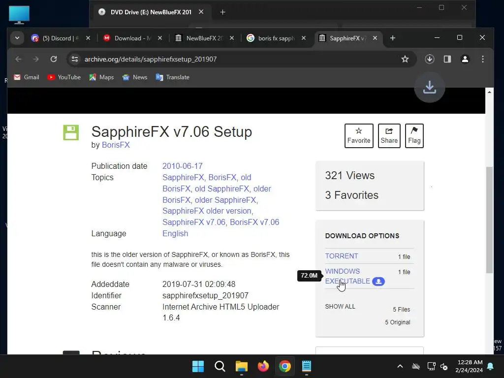Click the '5 Original' files link
504x378 pixels.
click(x=398, y=322)
